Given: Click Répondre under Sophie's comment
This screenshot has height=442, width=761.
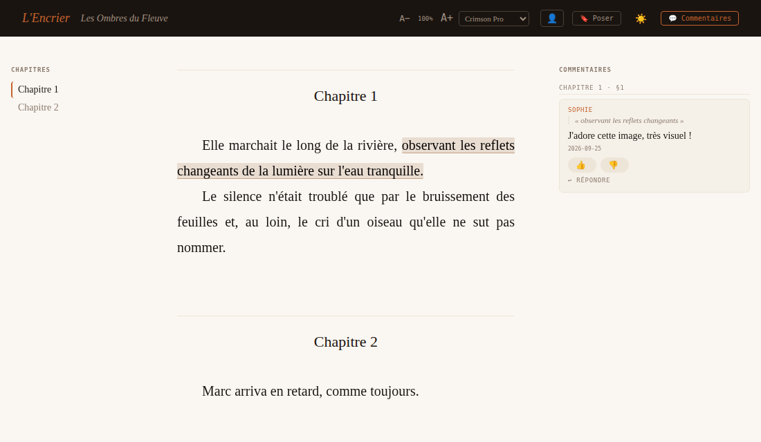Looking at the screenshot, I should click(589, 180).
